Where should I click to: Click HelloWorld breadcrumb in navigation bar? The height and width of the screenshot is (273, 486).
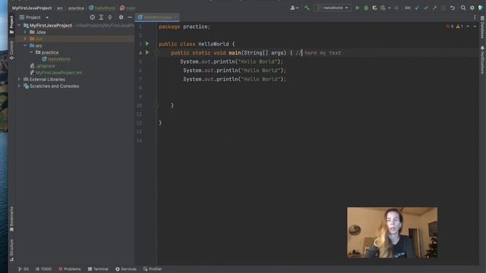(x=102, y=8)
